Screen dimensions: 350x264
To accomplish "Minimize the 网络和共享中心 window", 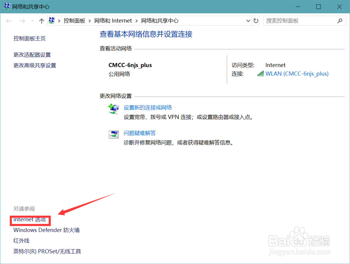I will click(x=298, y=7).
